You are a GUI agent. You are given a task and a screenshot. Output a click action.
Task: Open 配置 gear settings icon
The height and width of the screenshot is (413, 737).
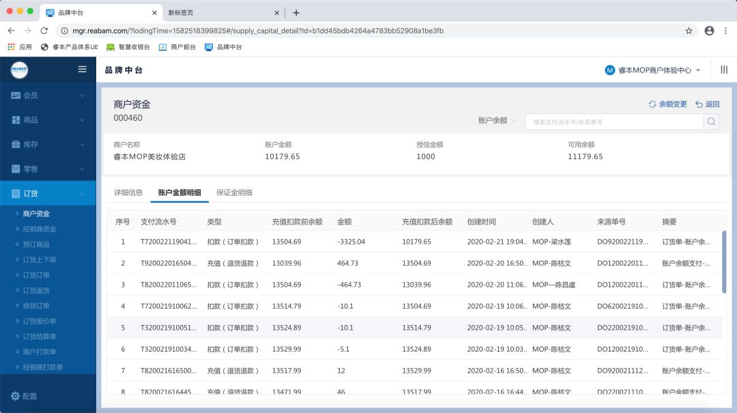[15, 396]
